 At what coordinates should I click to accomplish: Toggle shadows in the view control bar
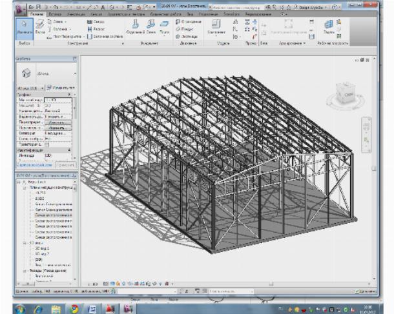pos(125,283)
